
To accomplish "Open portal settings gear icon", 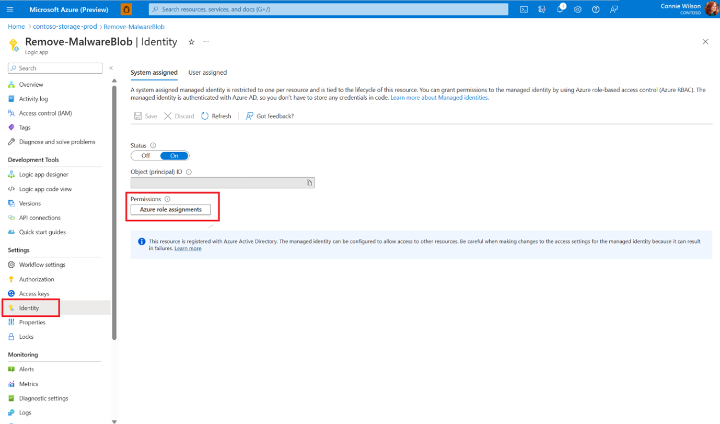I will pyautogui.click(x=577, y=9).
